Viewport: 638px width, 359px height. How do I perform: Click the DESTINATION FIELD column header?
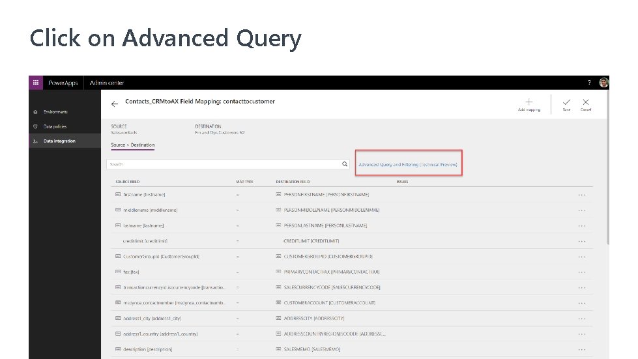pos(293,182)
